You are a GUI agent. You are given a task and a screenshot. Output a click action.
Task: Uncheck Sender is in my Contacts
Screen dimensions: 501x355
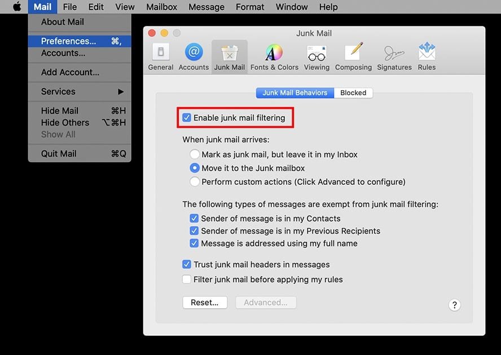coord(194,219)
